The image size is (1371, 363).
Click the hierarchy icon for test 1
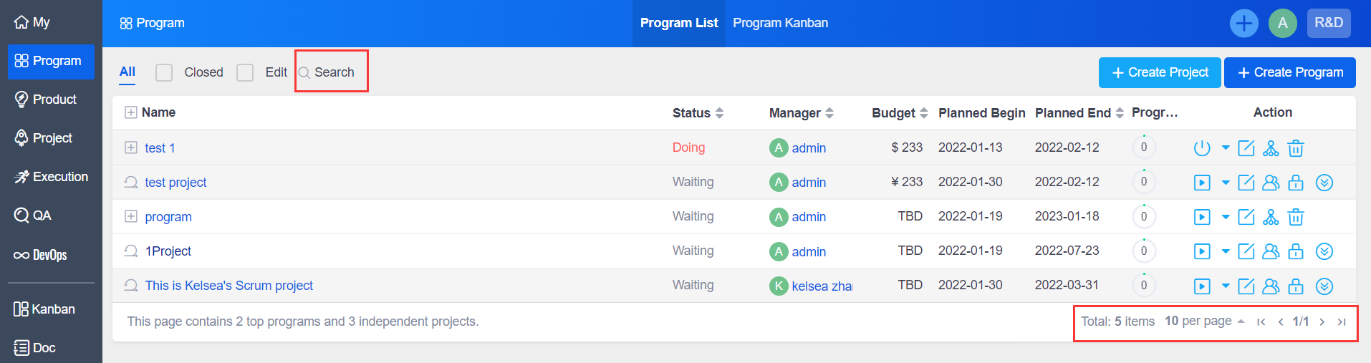(x=1271, y=148)
